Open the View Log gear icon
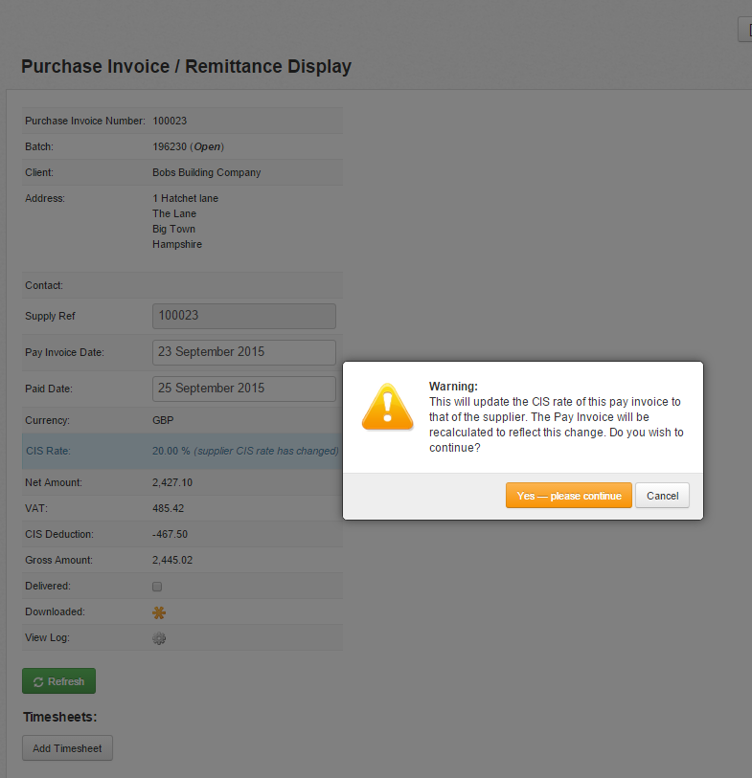752x778 pixels. tap(159, 638)
